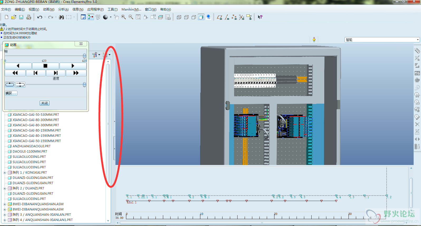Create a new file from toolbar
421x226 pixels.
[x=7, y=17]
